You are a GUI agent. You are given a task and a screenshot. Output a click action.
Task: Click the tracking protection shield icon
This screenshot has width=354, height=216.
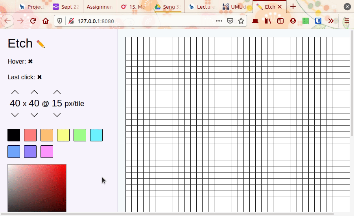click(60, 21)
